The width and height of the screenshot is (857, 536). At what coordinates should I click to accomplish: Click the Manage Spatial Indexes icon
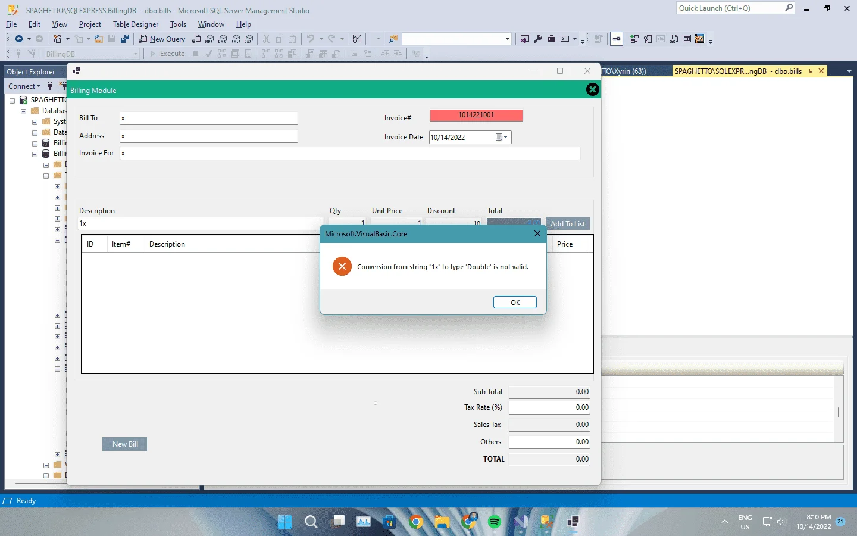(700, 39)
